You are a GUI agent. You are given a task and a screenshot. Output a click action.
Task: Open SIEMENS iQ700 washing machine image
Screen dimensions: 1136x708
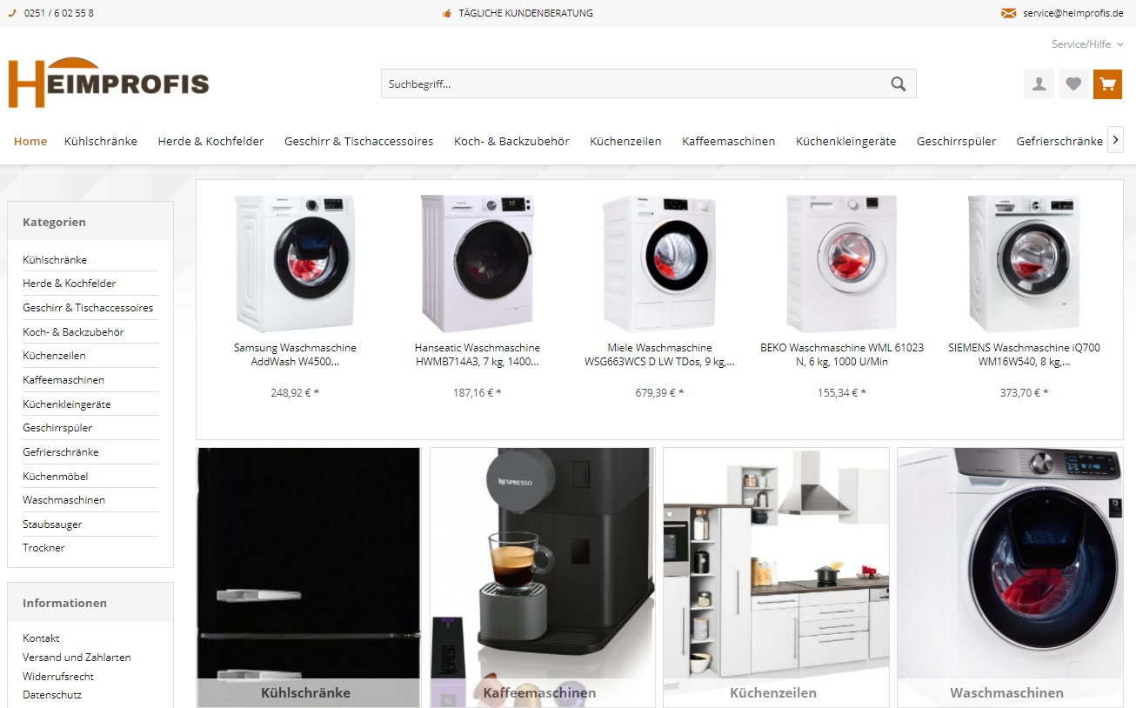(x=1024, y=264)
